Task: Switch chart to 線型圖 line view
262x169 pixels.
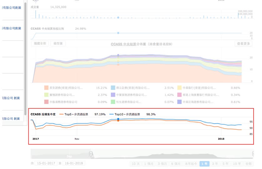Action: (x=58, y=44)
